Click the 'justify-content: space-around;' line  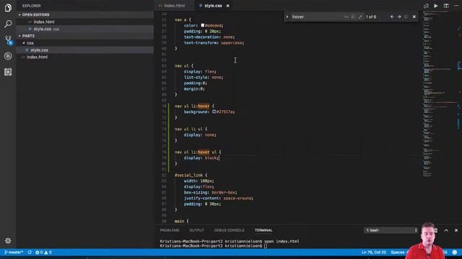pos(218,199)
